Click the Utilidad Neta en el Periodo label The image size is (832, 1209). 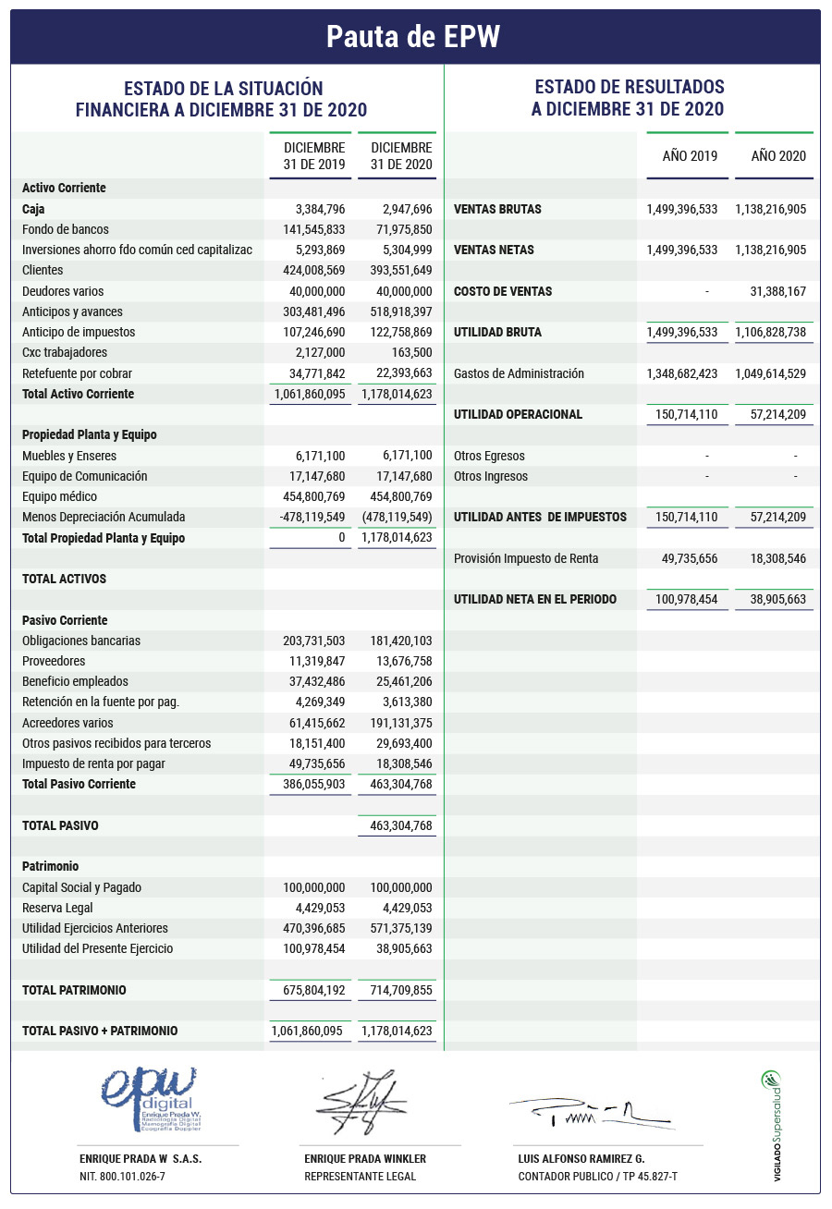tap(534, 599)
